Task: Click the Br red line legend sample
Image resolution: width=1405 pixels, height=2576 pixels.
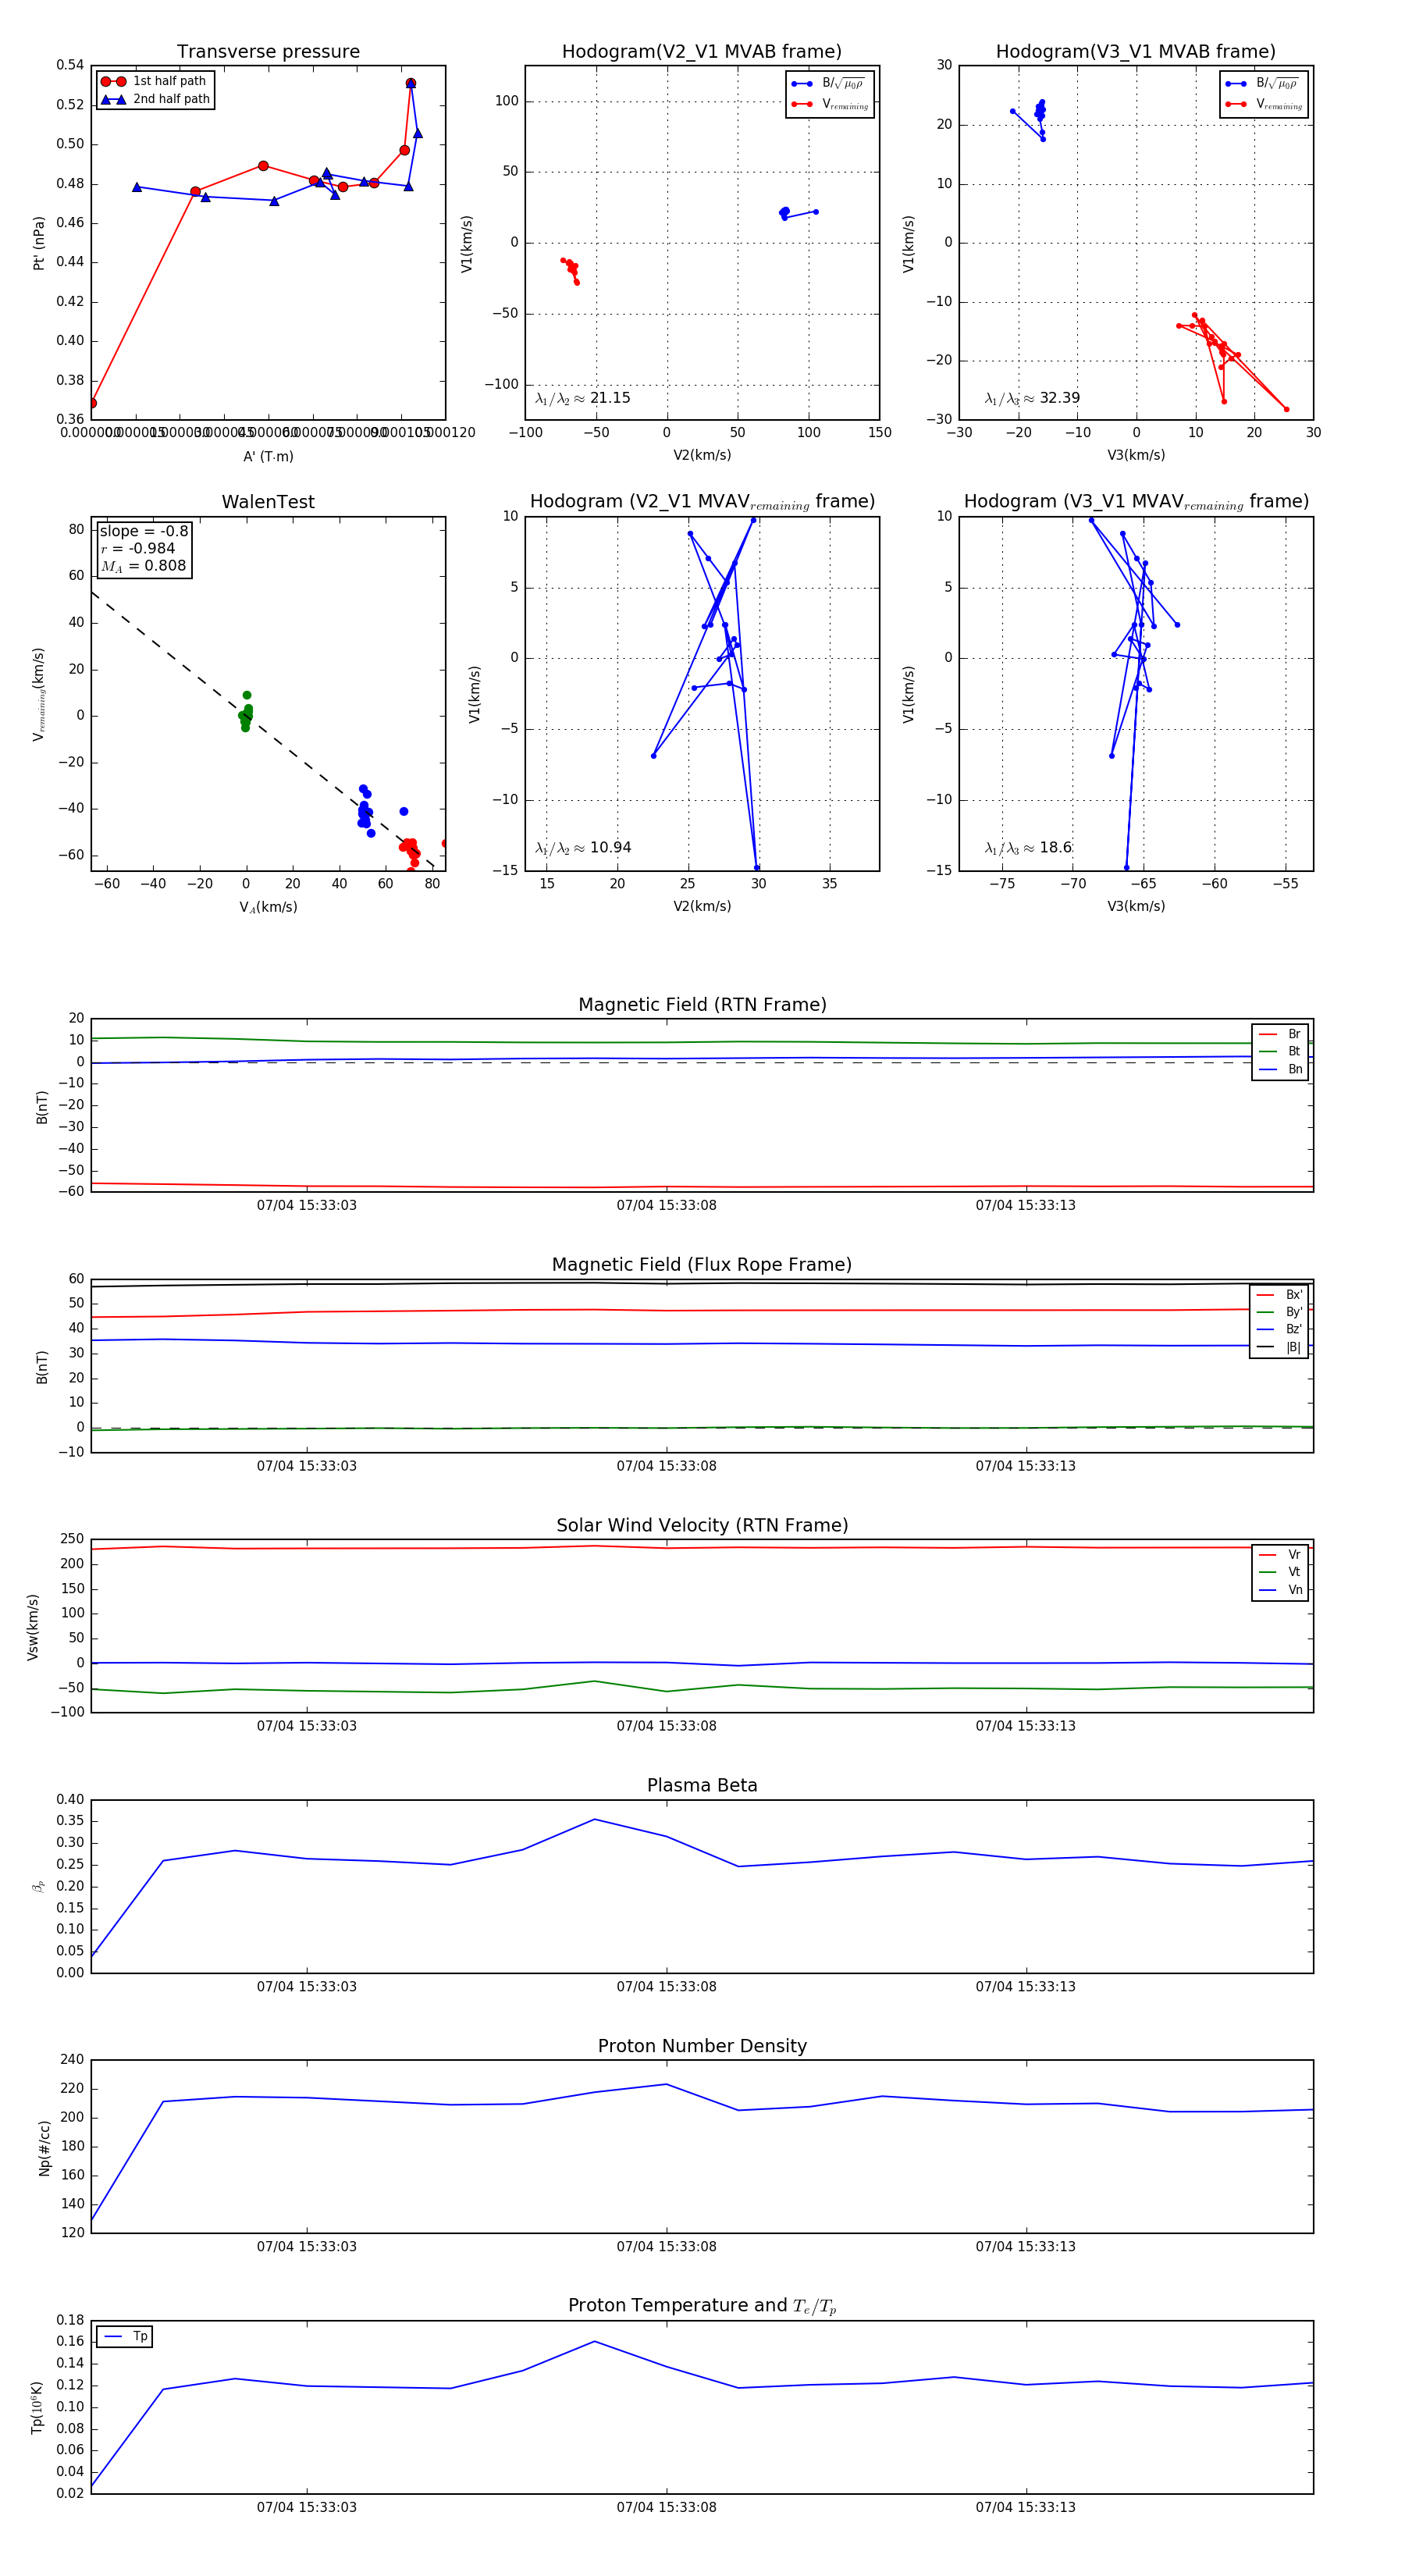Action: pyautogui.click(x=1268, y=1034)
